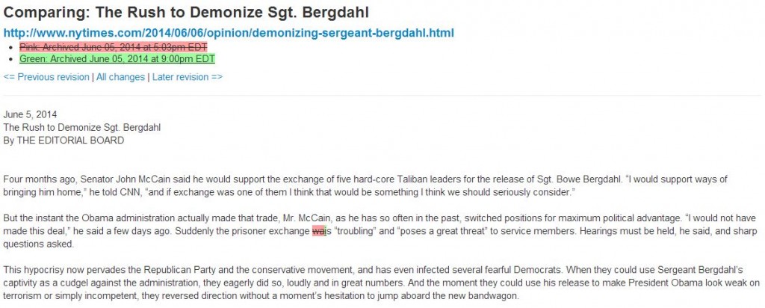Click the pink-highlighted deleted "wa" text
The width and height of the screenshot is (765, 308).
(x=318, y=231)
